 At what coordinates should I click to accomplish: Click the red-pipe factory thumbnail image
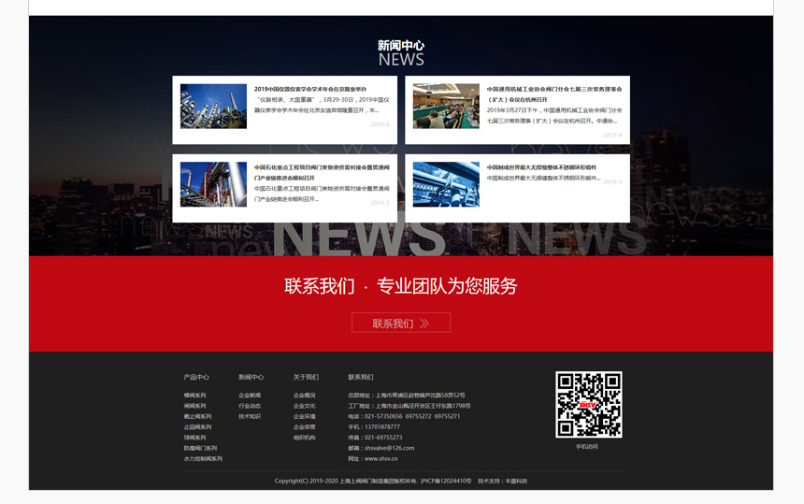coord(213,184)
